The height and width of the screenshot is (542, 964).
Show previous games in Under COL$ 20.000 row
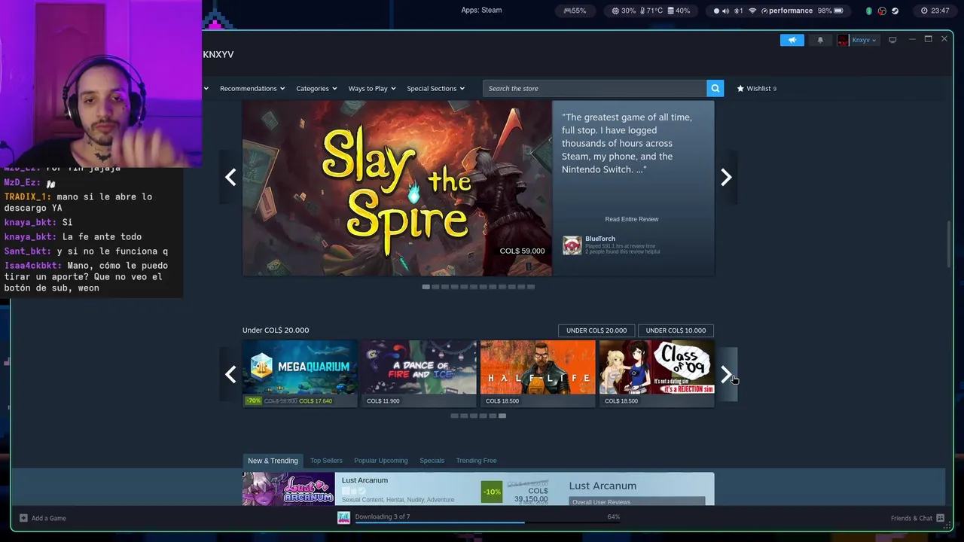tap(230, 374)
